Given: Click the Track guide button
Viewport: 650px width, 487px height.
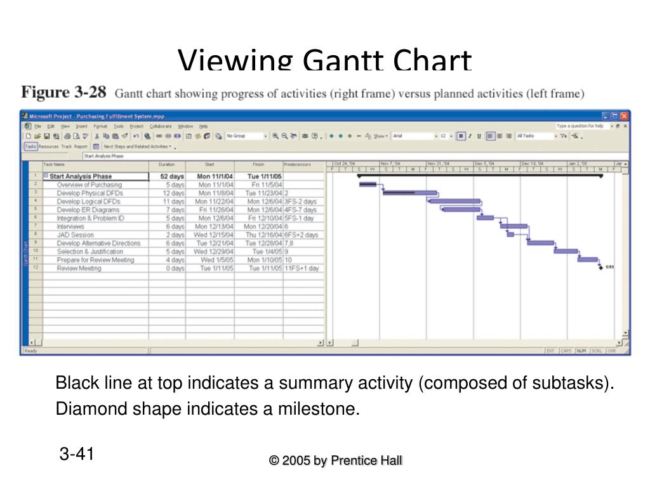Looking at the screenshot, I should [66, 146].
